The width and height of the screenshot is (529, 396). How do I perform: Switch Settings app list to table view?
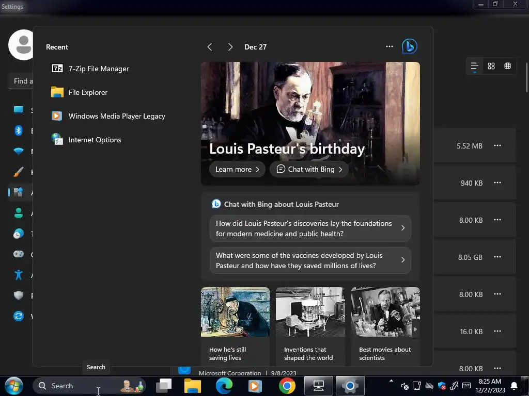[x=507, y=66]
